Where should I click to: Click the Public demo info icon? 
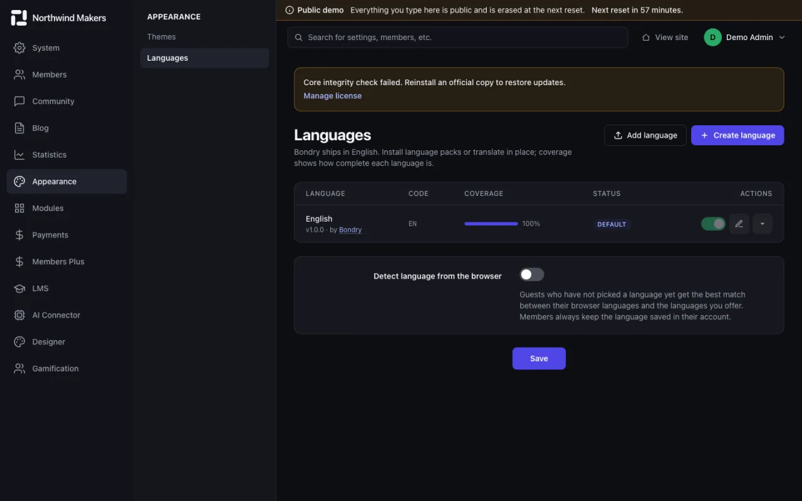point(289,10)
